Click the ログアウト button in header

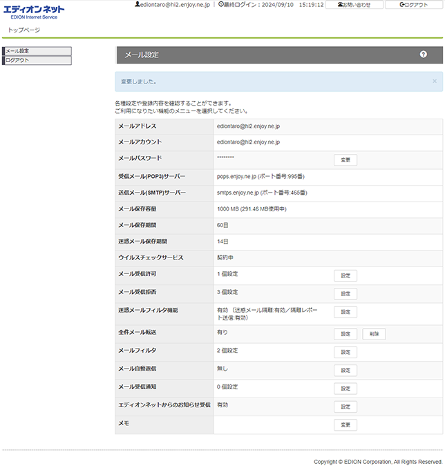coord(413,5)
